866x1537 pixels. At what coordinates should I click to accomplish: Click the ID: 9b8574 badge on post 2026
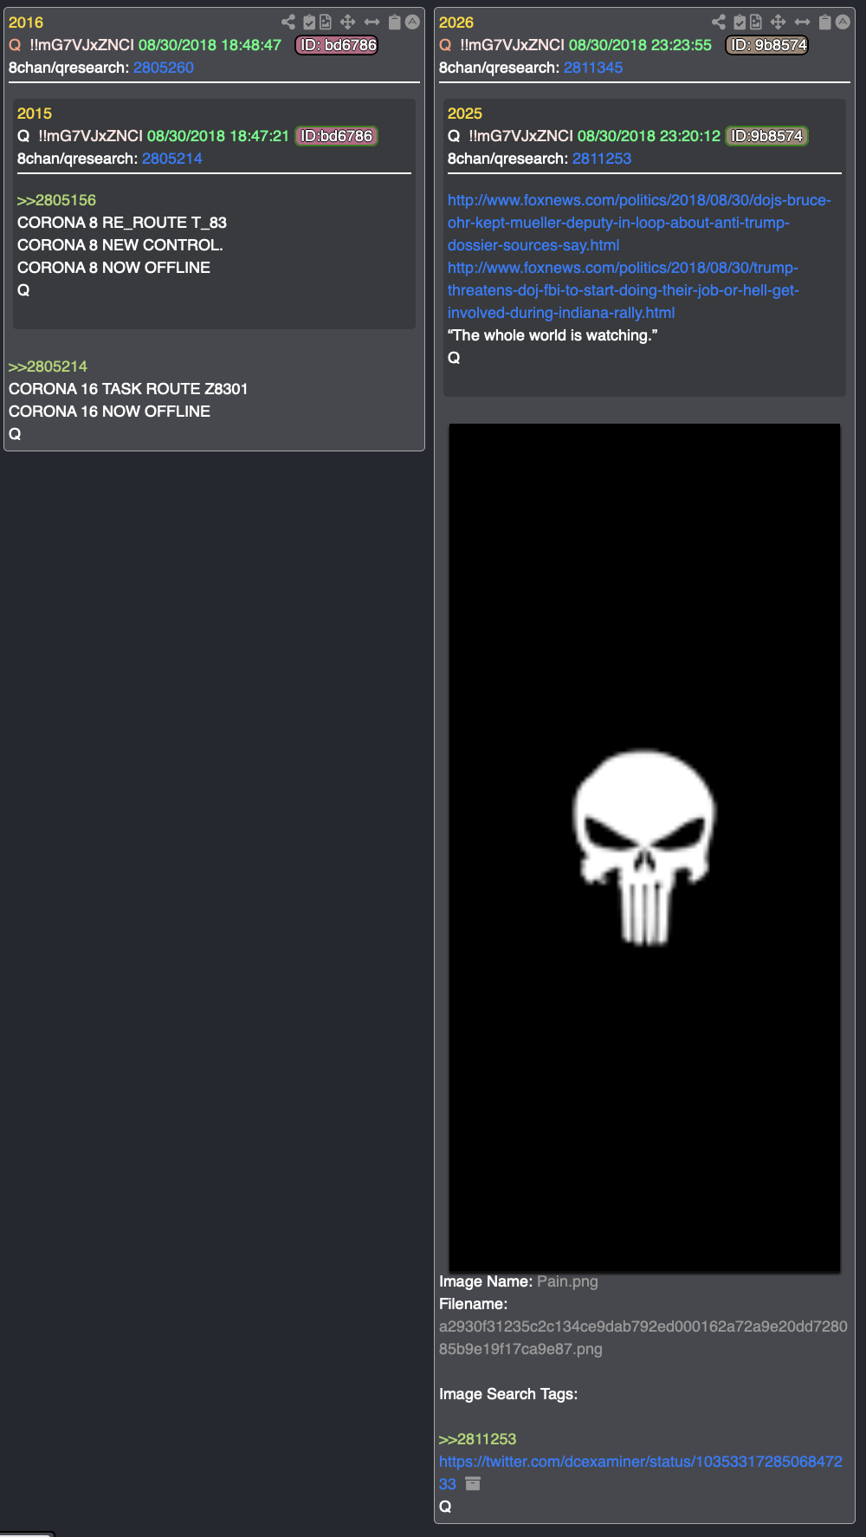767,45
